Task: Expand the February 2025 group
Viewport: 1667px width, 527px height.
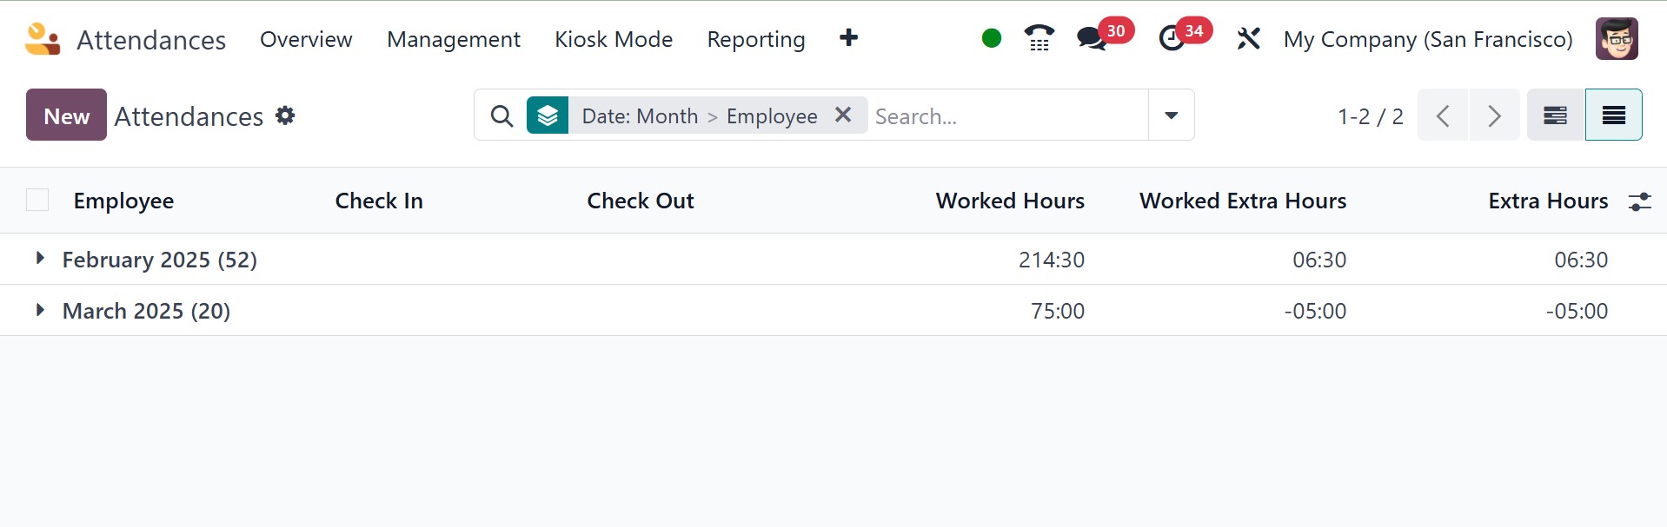Action: [x=39, y=259]
